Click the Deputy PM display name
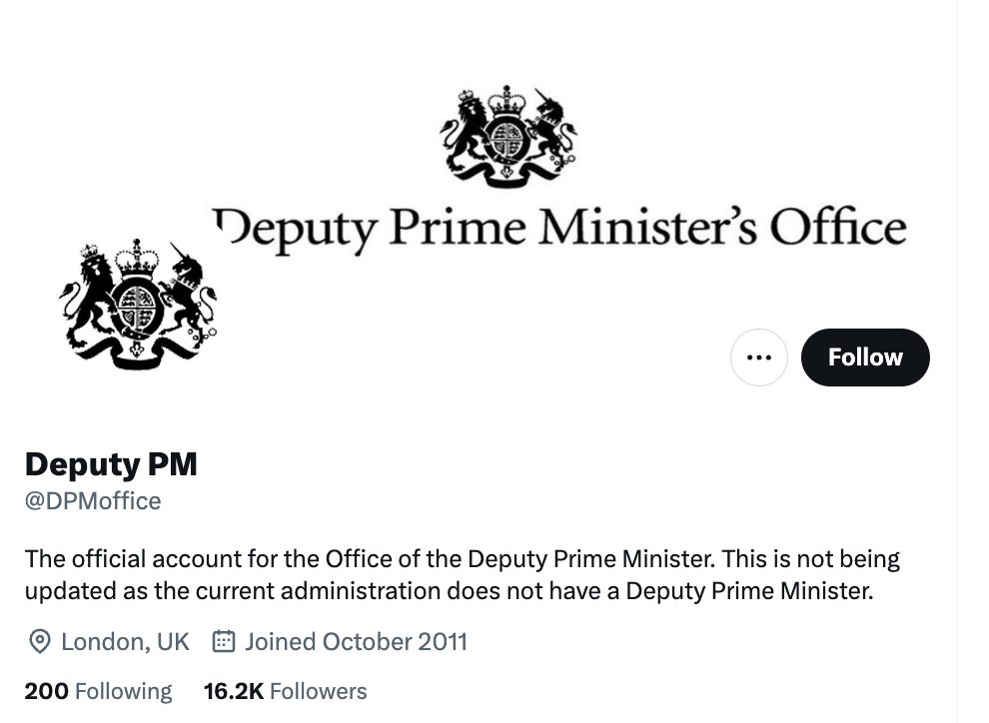 111,464
